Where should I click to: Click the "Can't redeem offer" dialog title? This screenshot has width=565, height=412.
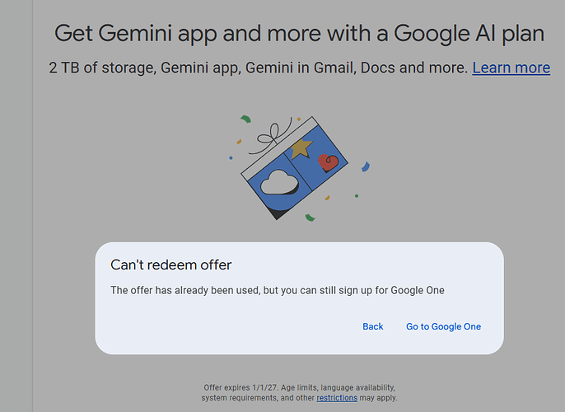(170, 265)
